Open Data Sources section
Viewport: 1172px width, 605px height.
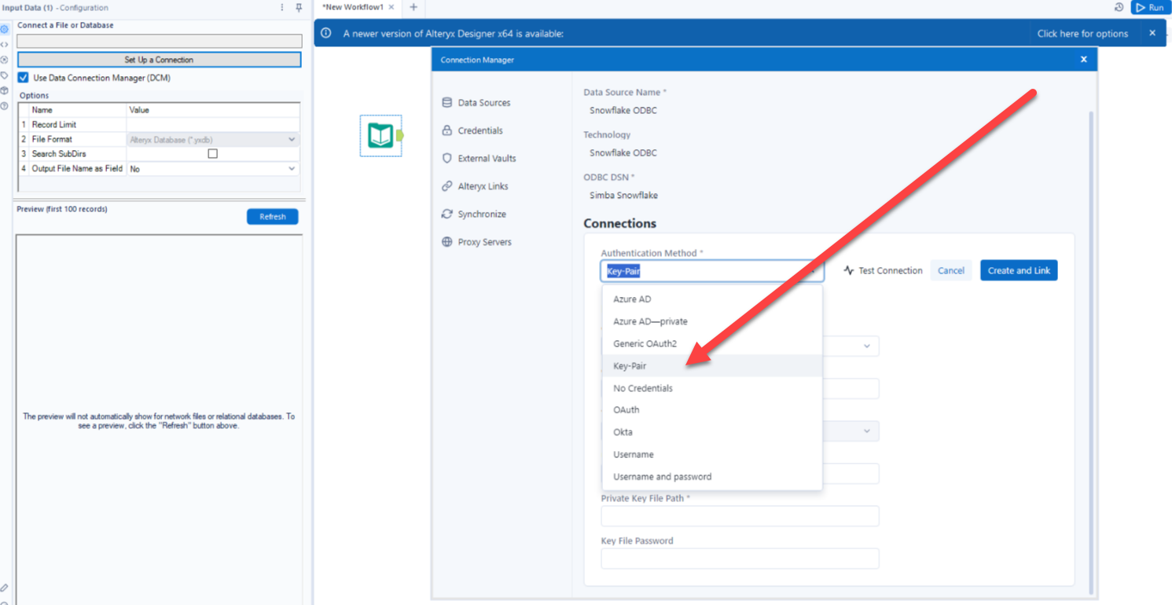point(484,103)
